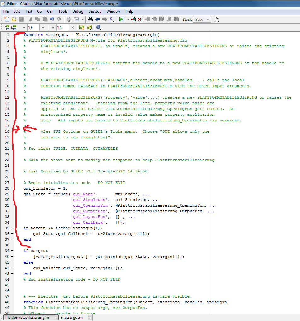Image resolution: width=300 pixels, height=321 pixels.
Task: Click the binoculars Find icon
Action: (x=90, y=20)
